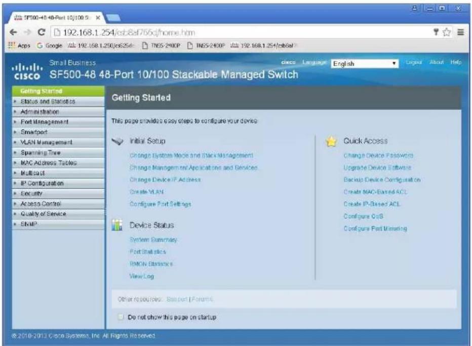Click the Device Status chart icon
The height and width of the screenshot is (346, 472).
pyautogui.click(x=117, y=225)
